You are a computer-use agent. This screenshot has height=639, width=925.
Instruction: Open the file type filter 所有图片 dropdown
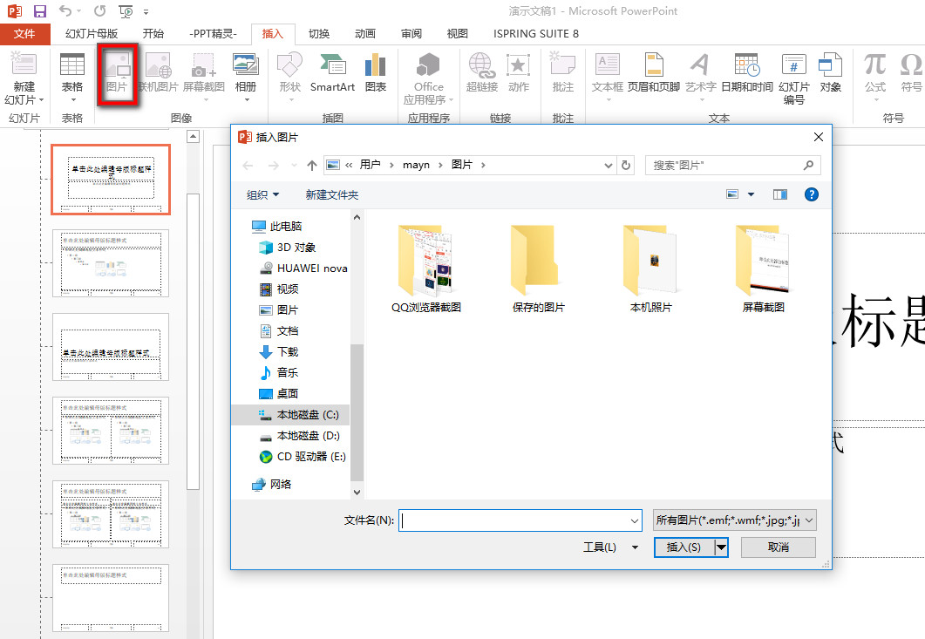734,520
